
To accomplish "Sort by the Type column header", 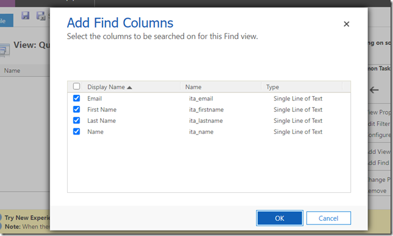I will 272,87.
